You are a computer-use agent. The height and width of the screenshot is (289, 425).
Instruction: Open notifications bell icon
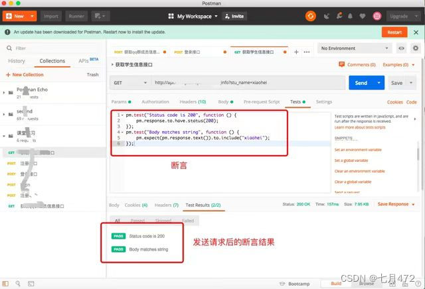coord(350,16)
